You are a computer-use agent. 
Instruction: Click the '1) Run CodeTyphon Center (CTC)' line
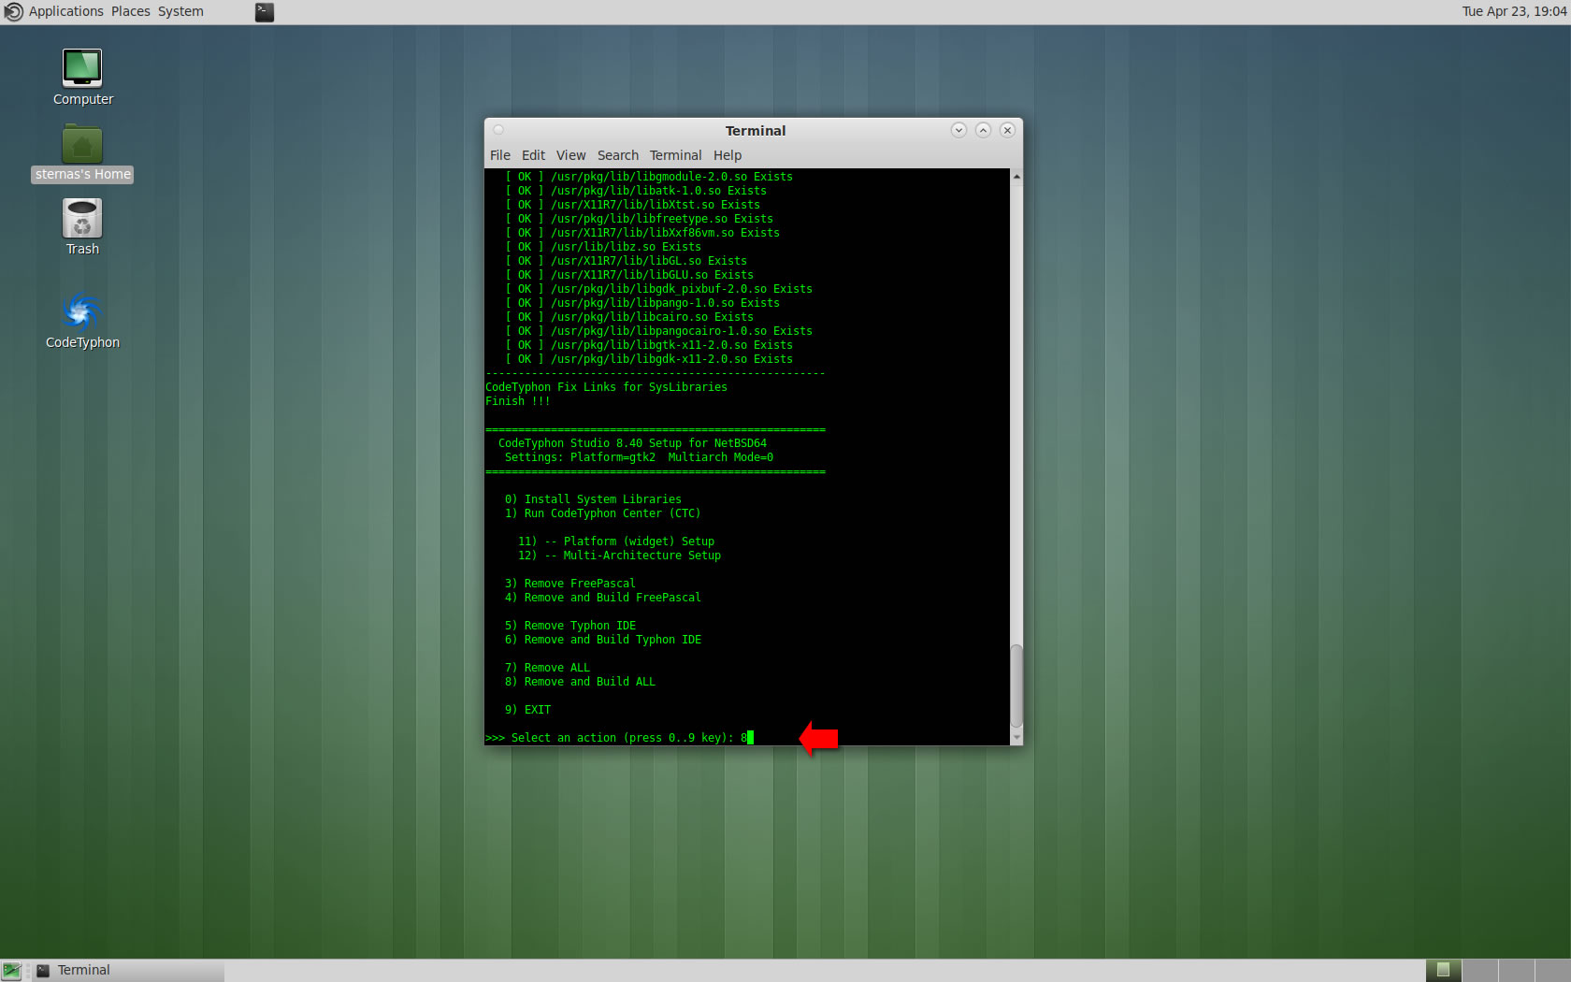[x=602, y=513]
